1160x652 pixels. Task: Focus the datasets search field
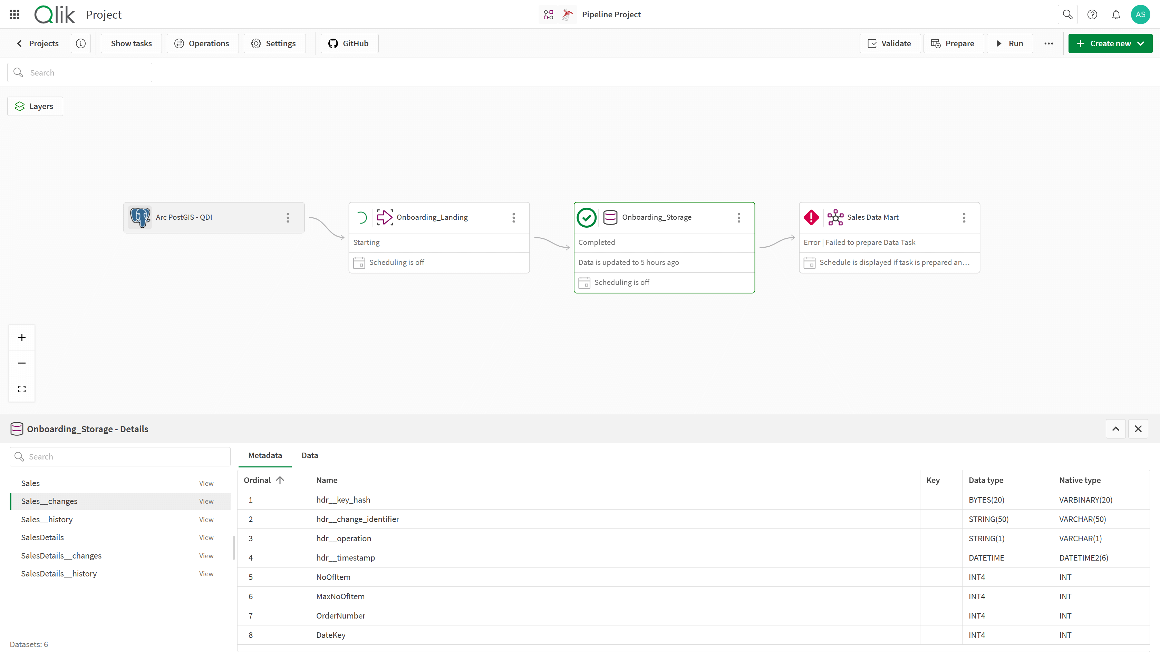[120, 457]
